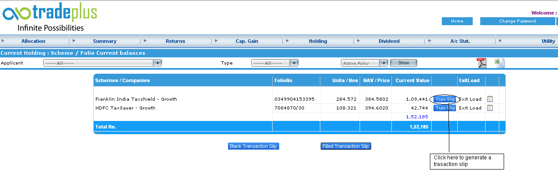The width and height of the screenshot is (558, 181).
Task: Go to the Summary menu
Action: coord(105,41)
